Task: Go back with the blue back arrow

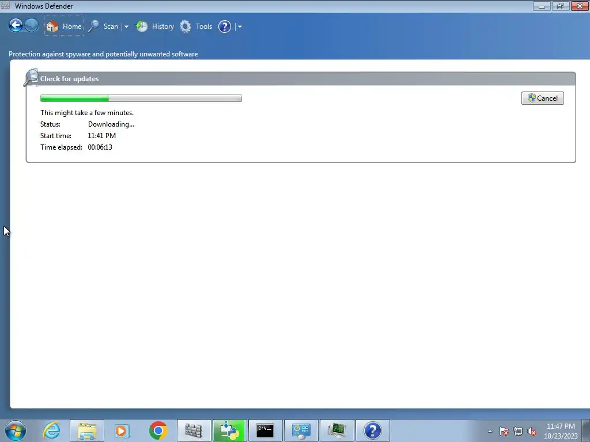Action: (16, 26)
